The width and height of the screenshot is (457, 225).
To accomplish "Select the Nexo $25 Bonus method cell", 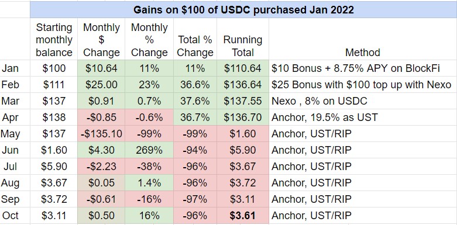I will coord(363,85).
